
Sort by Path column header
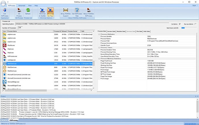87,31
